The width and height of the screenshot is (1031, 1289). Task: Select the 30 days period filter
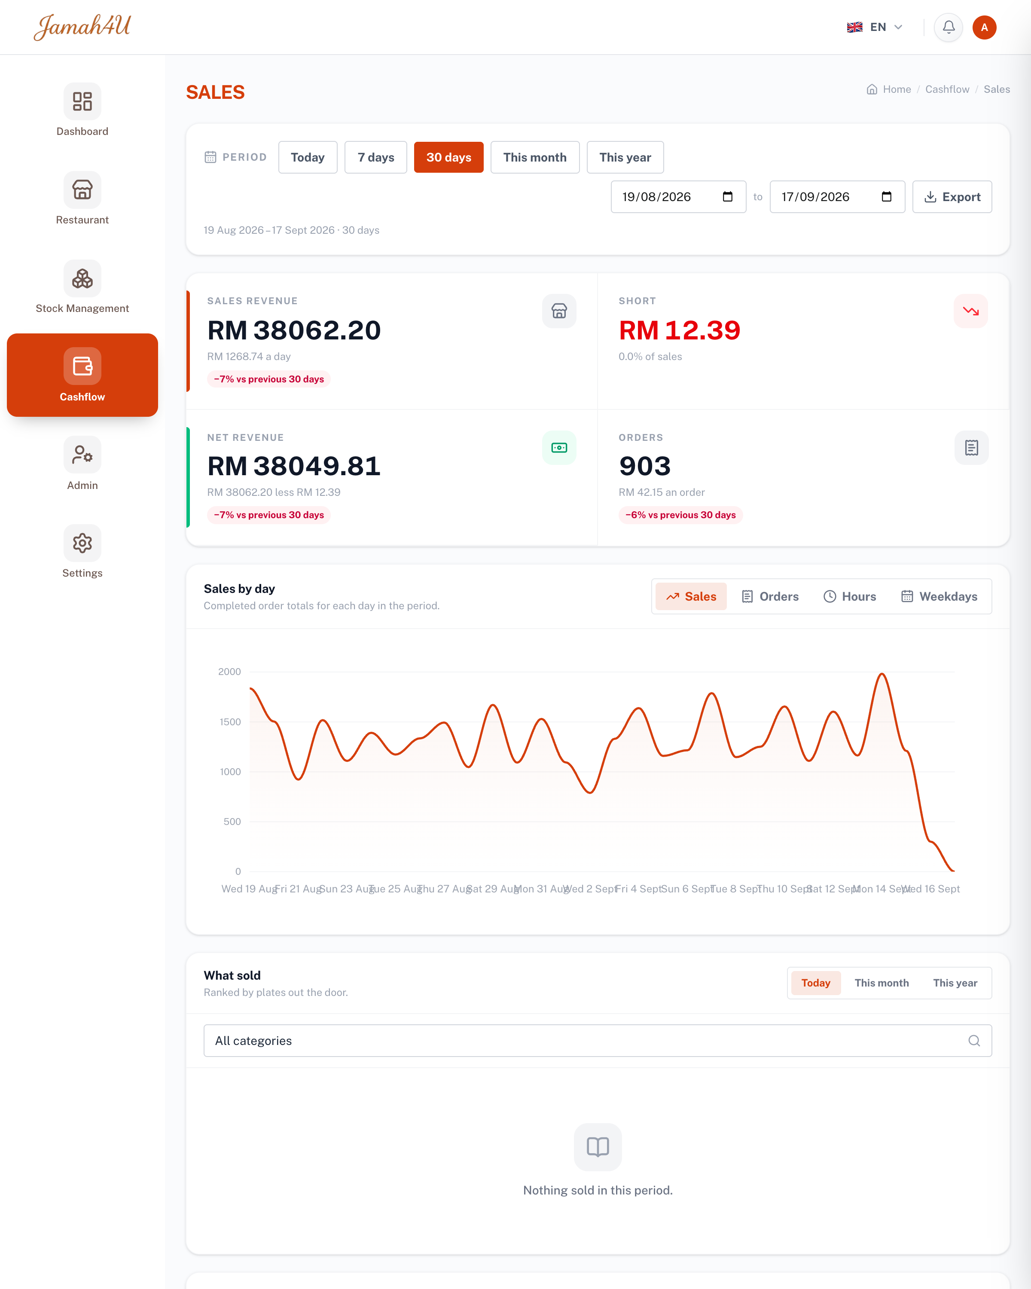449,157
